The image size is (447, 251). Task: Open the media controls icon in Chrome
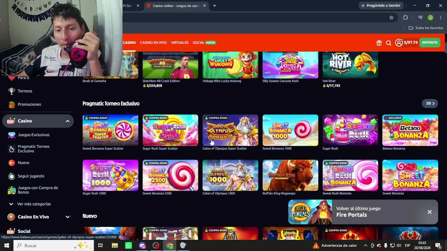420,17
